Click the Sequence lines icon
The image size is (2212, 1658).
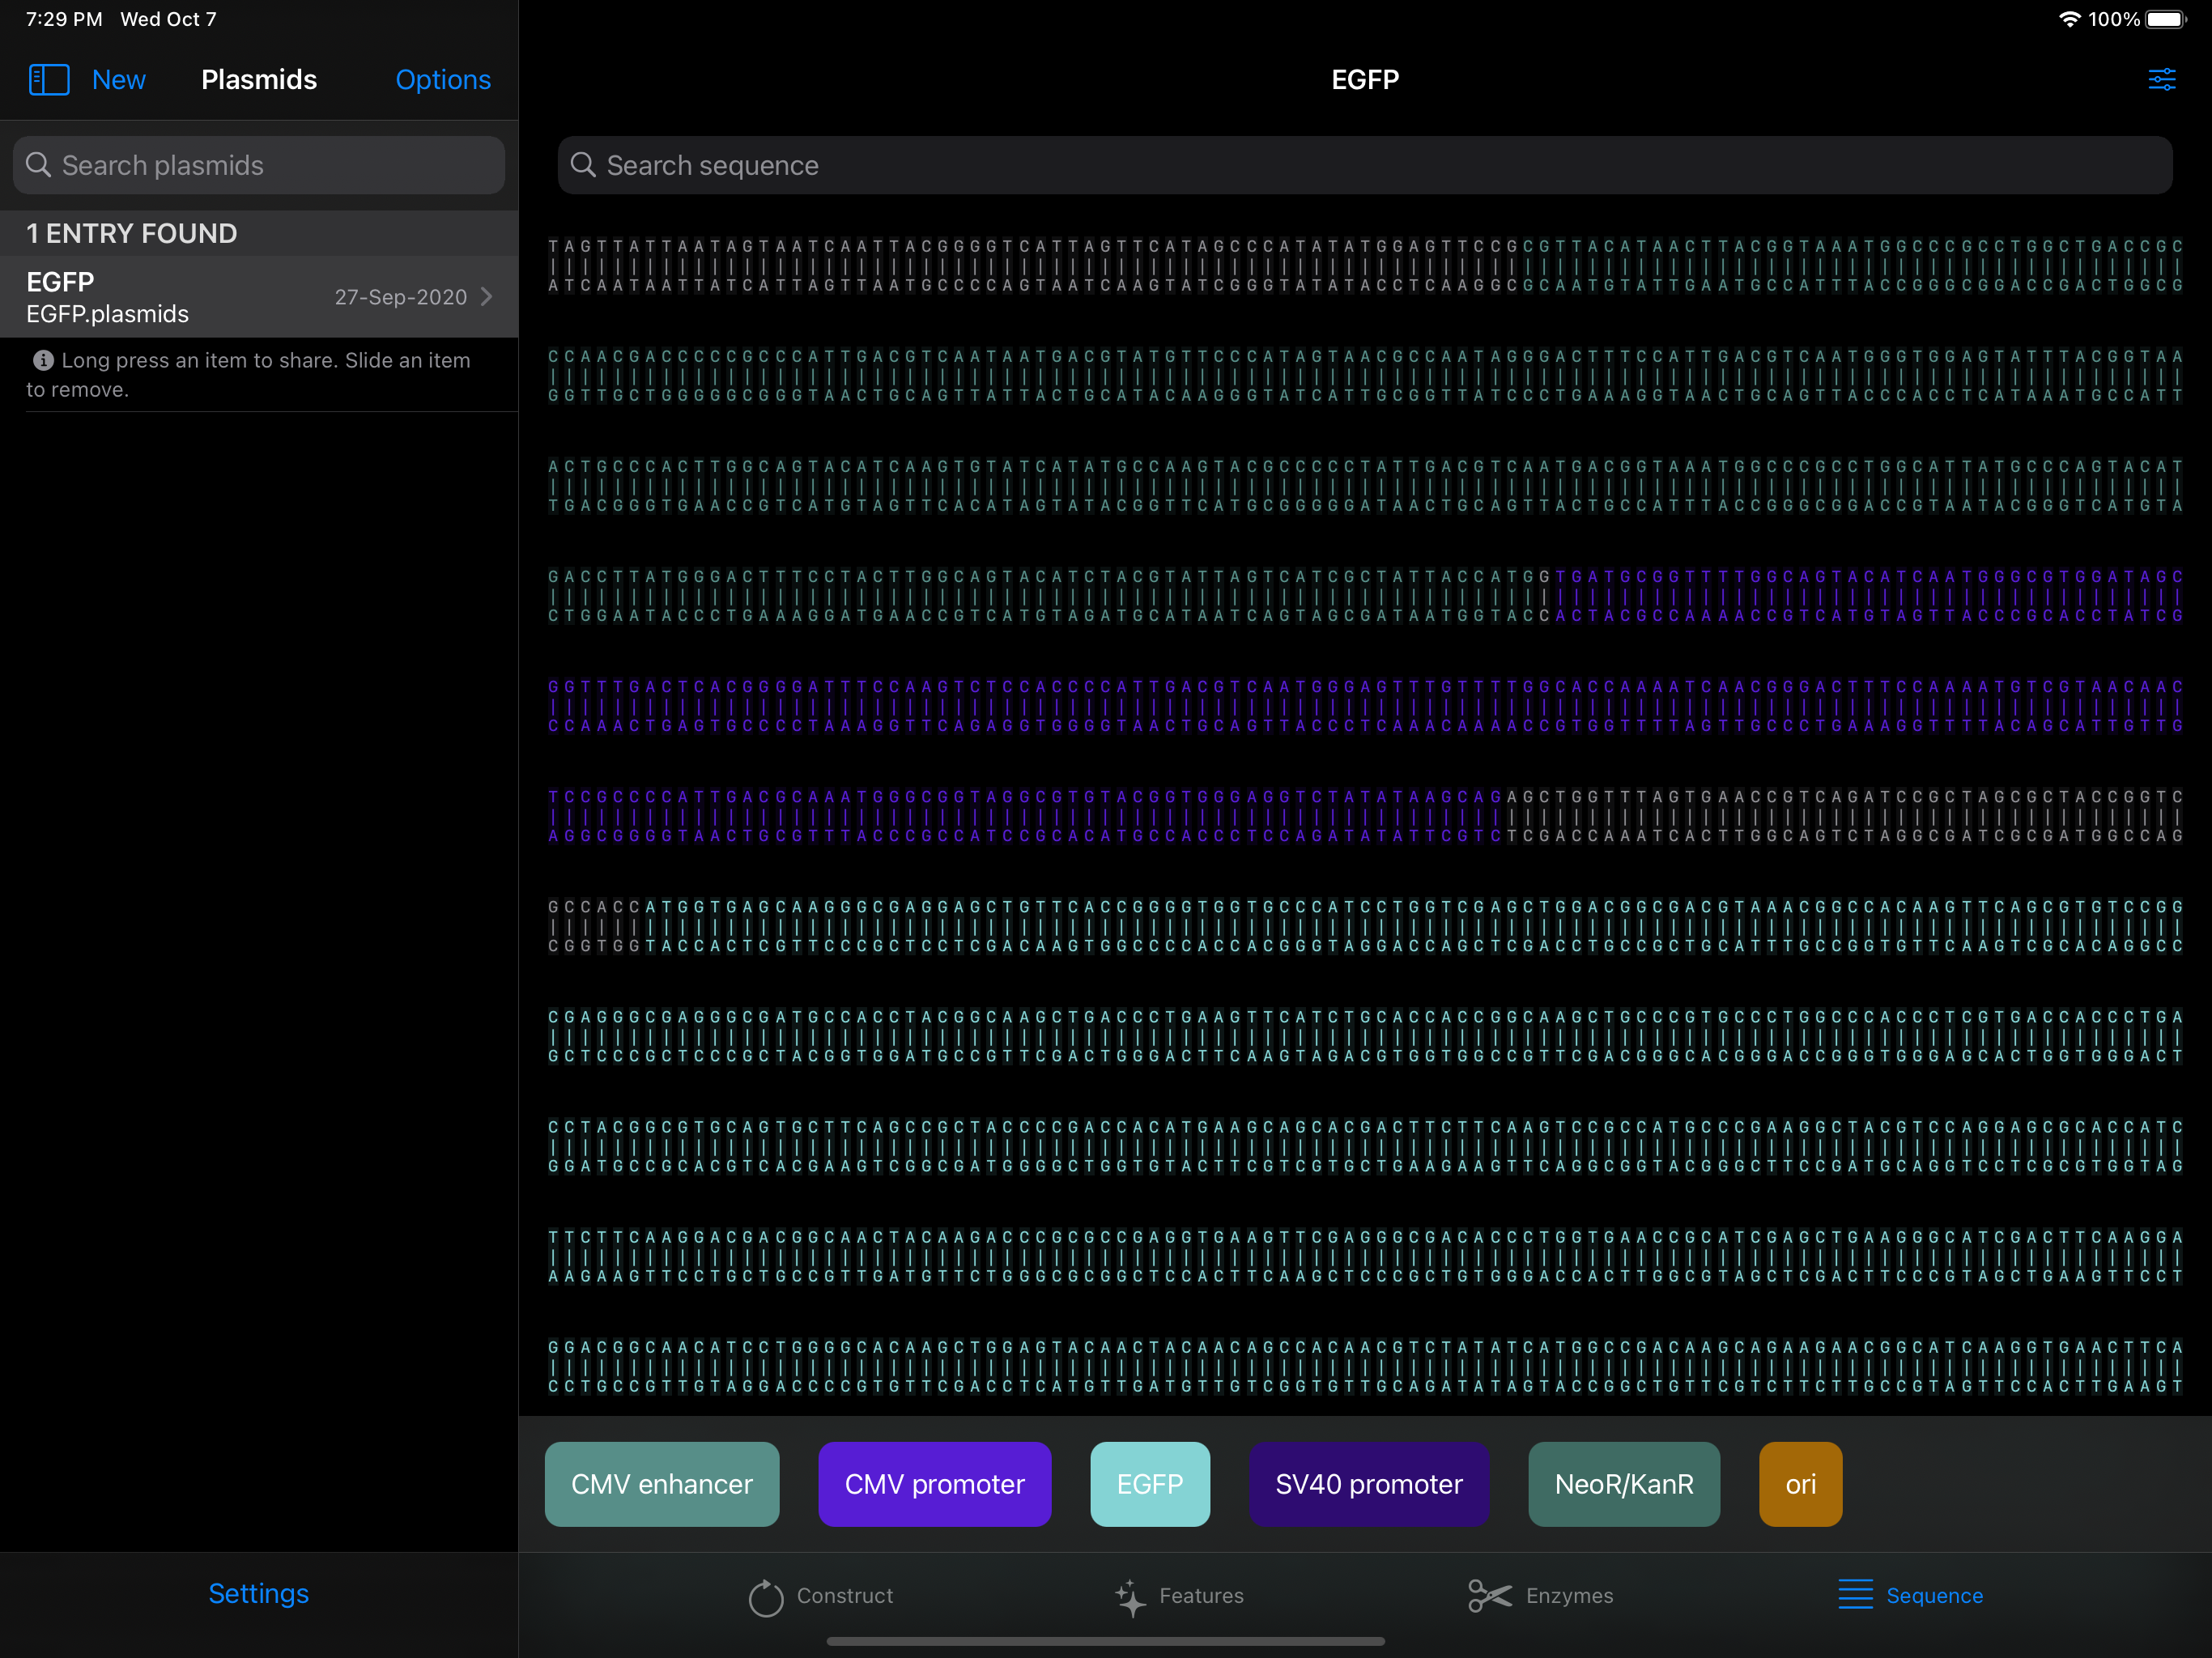(x=1855, y=1595)
